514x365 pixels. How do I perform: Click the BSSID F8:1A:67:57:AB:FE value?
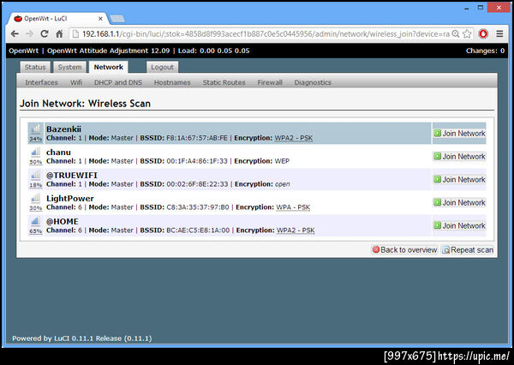pyautogui.click(x=197, y=138)
